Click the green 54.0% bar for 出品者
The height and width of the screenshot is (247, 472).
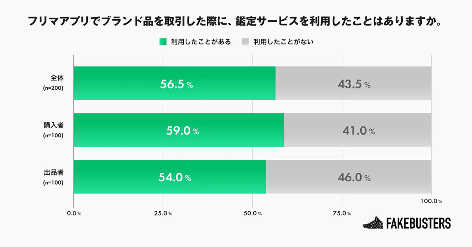tap(170, 177)
